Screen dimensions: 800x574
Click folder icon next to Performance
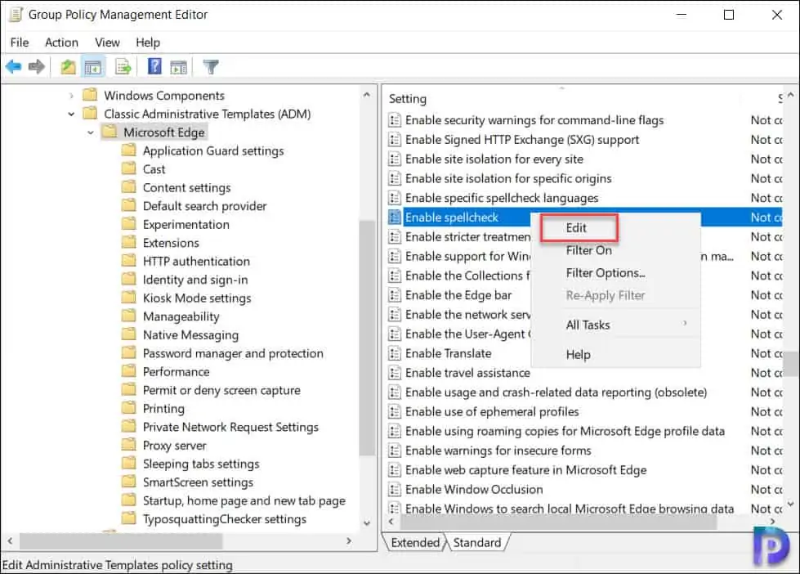point(129,372)
